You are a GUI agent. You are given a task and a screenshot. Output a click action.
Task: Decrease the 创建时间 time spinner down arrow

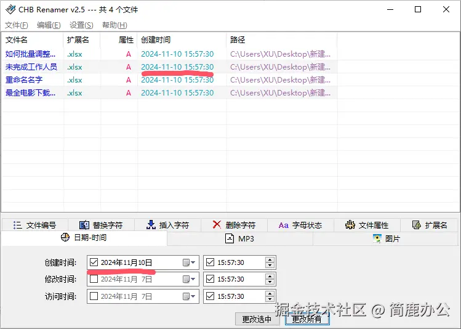[x=270, y=265]
